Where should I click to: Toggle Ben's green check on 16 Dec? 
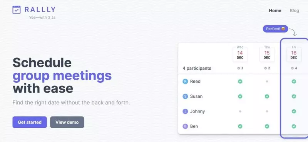(294, 126)
